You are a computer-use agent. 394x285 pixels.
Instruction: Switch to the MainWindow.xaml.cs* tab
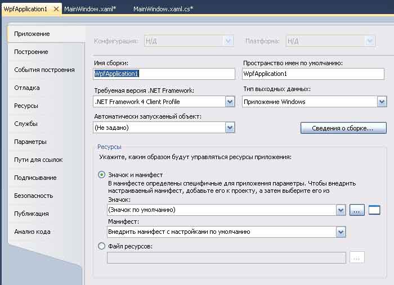coord(163,9)
